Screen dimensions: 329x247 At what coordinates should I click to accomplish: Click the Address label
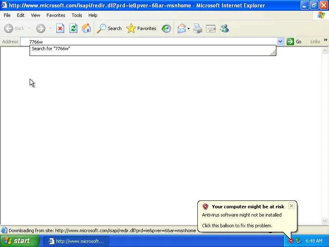tap(10, 42)
